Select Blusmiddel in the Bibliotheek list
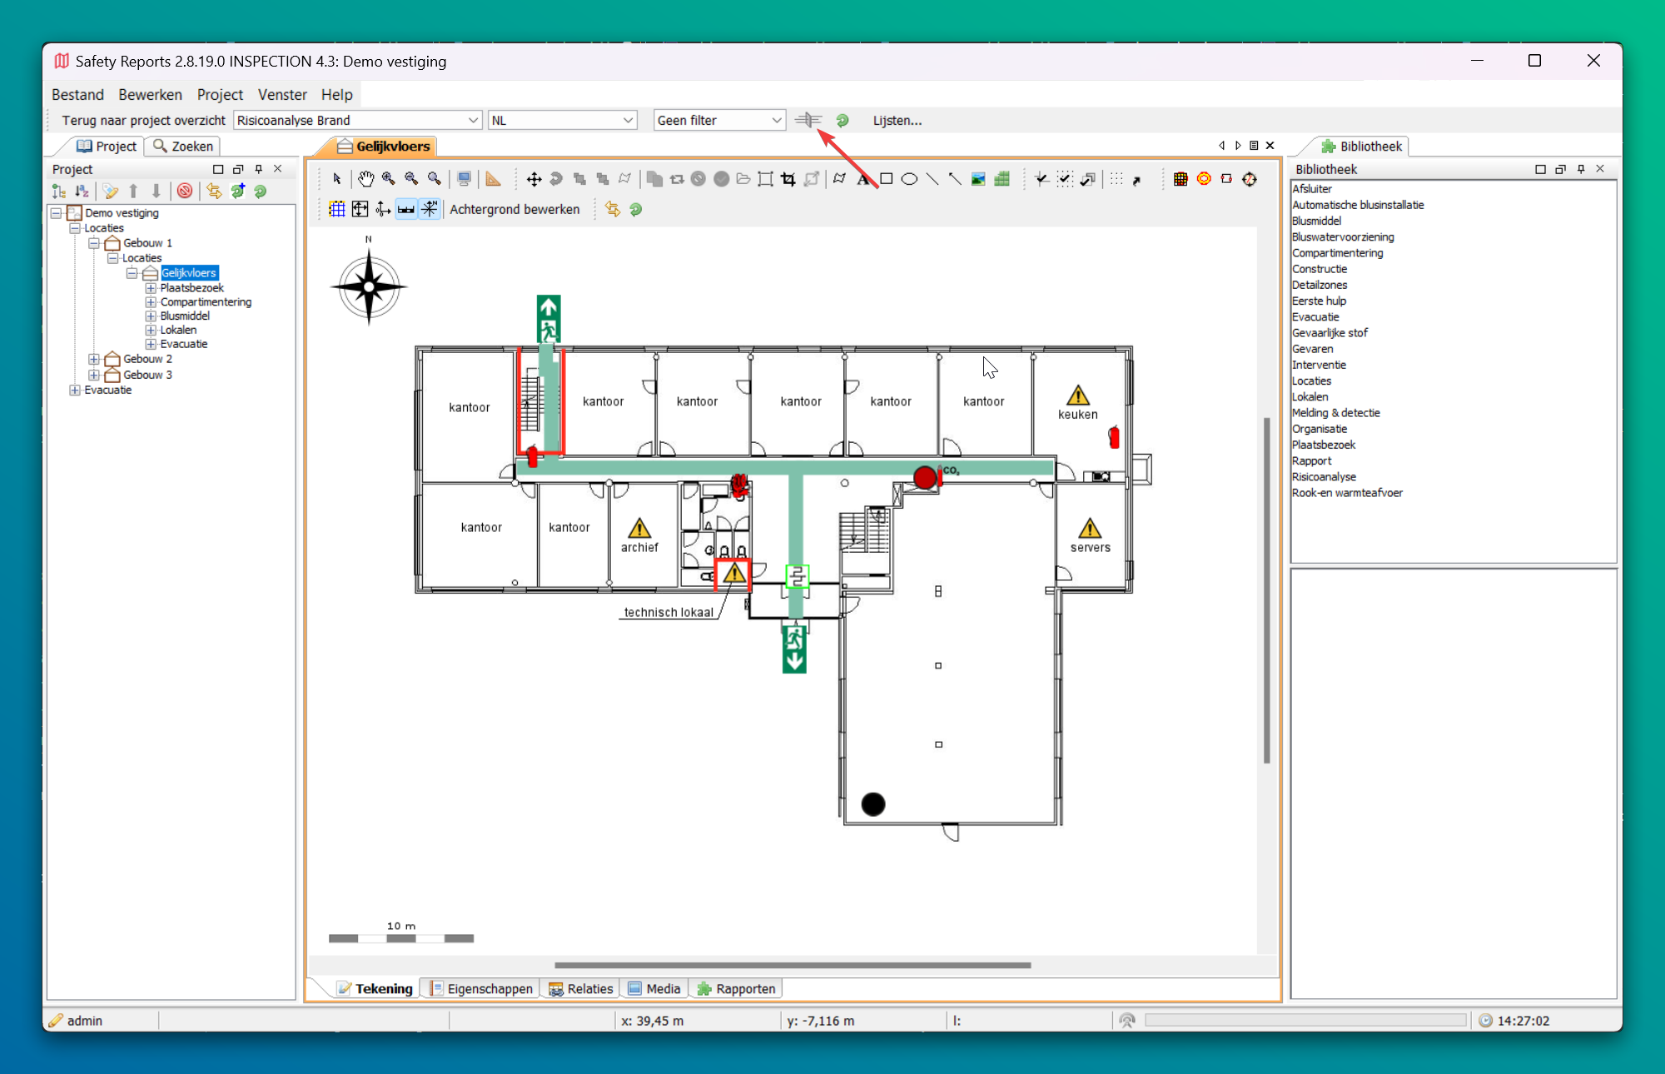The height and width of the screenshot is (1074, 1665). point(1316,221)
